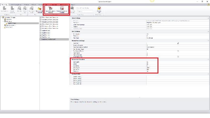Click the Main Settings header label
This screenshot has width=210, height=118.
click(x=76, y=18)
